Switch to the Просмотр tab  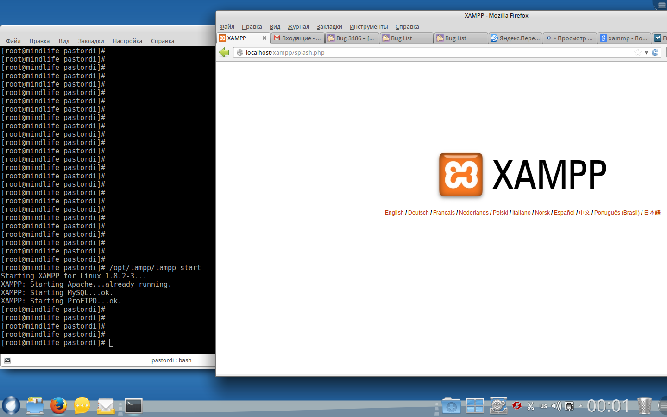[570, 38]
